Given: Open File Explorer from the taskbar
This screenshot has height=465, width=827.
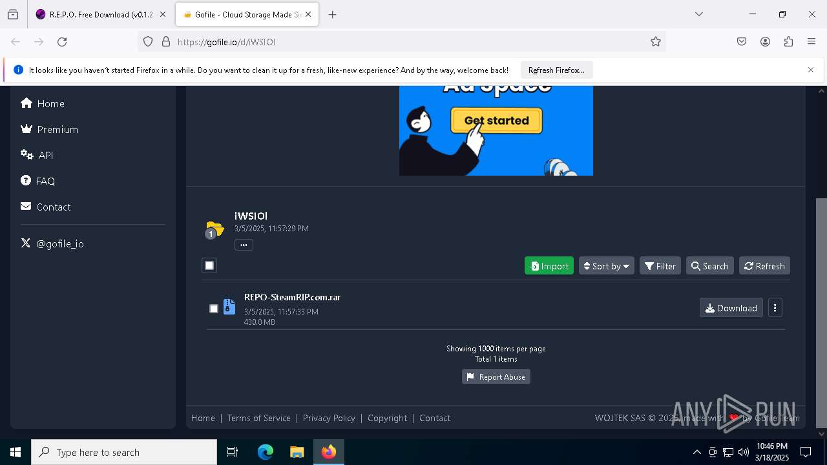Looking at the screenshot, I should (x=297, y=452).
